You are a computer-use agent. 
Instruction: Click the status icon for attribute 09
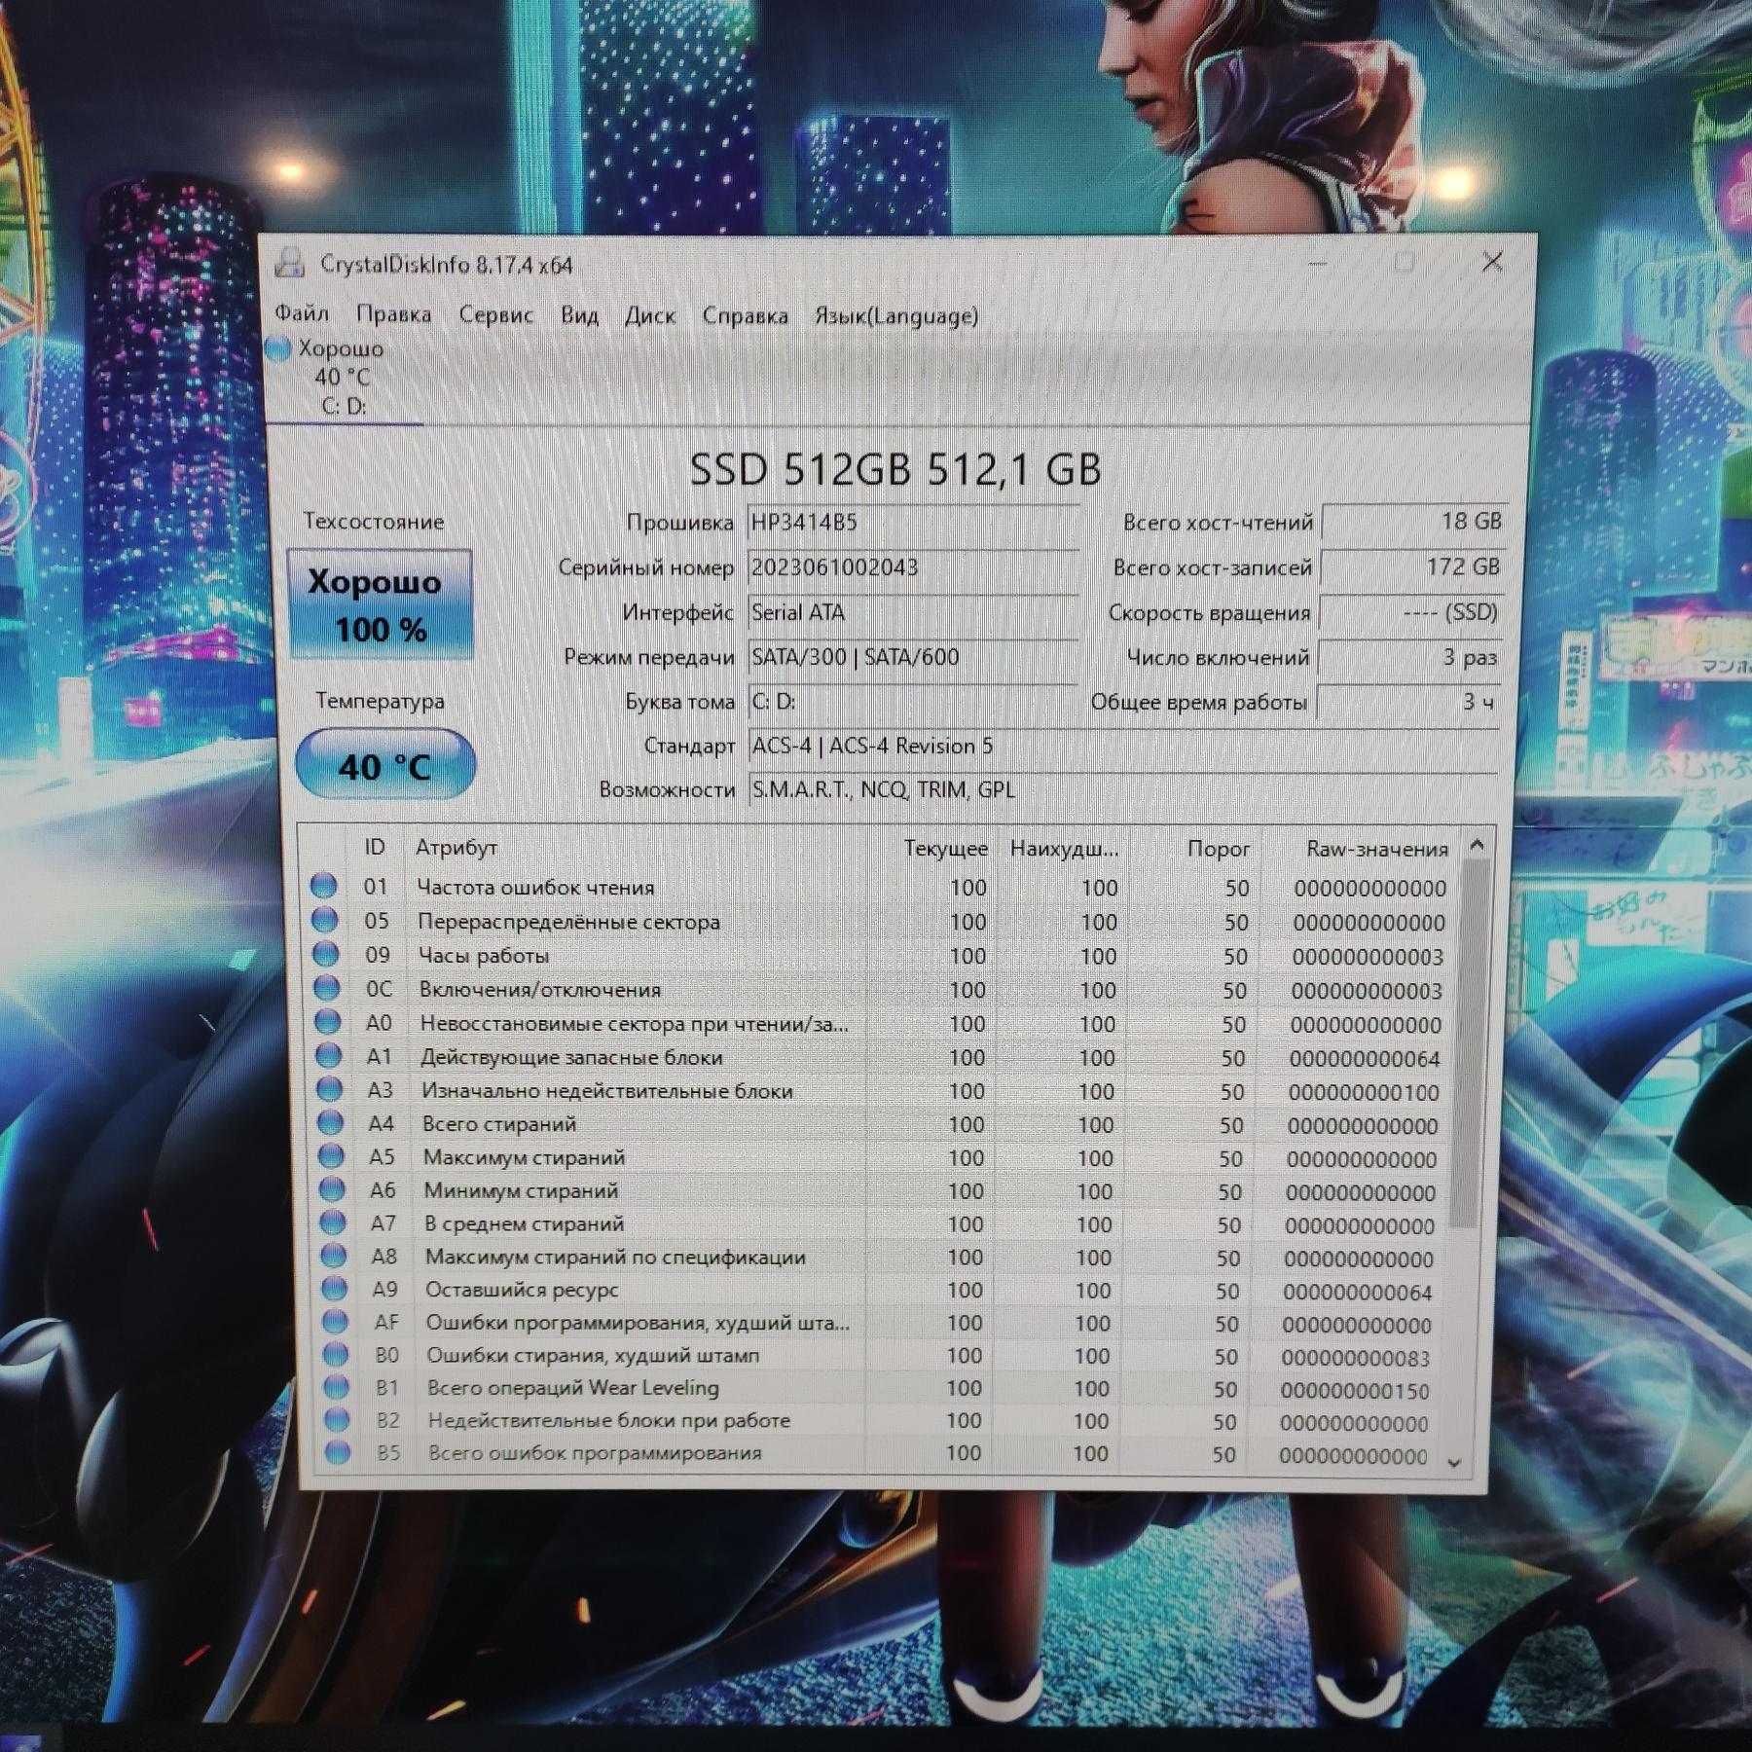pyautogui.click(x=325, y=954)
